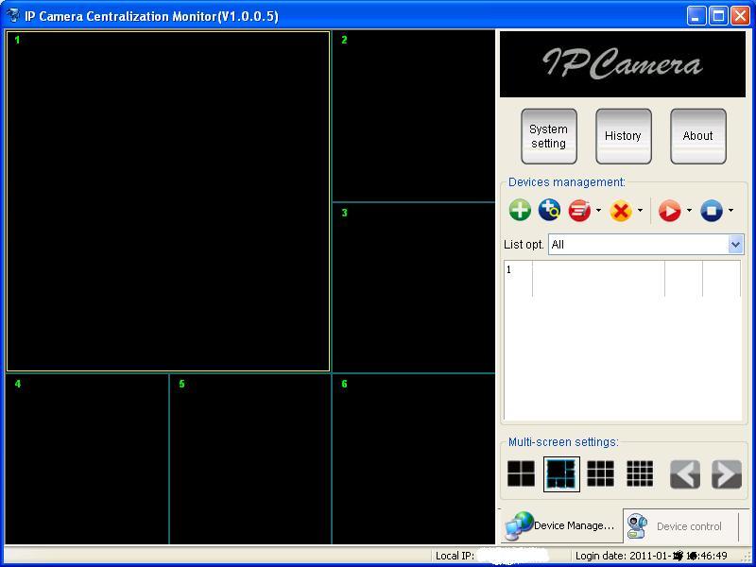
Task: Switch to the Device control tab
Action: [690, 526]
